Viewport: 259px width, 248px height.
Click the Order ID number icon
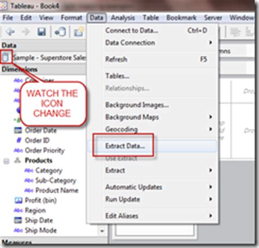coord(19,140)
